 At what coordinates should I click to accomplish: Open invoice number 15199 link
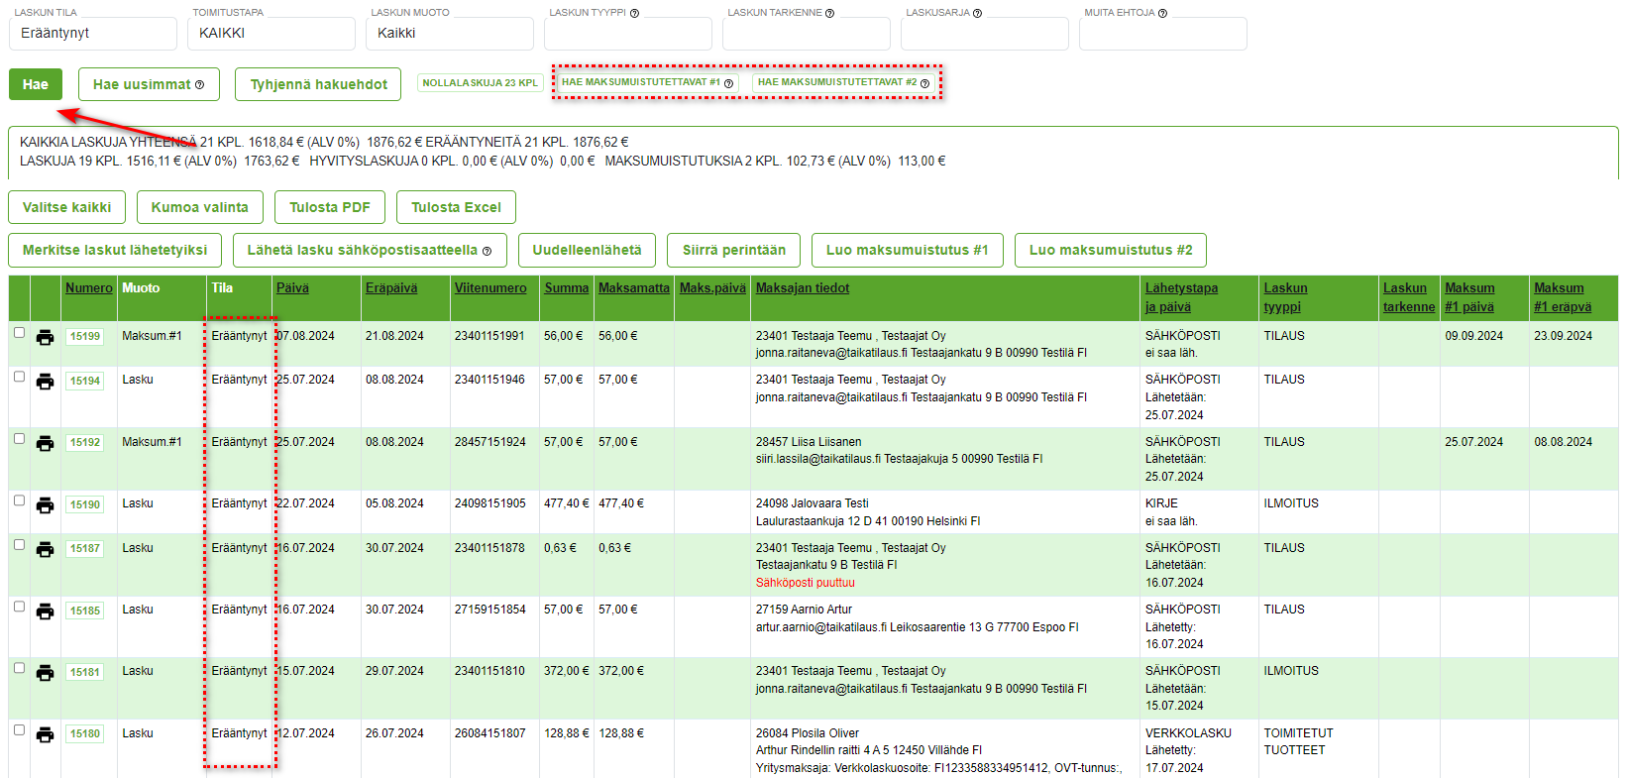(85, 336)
